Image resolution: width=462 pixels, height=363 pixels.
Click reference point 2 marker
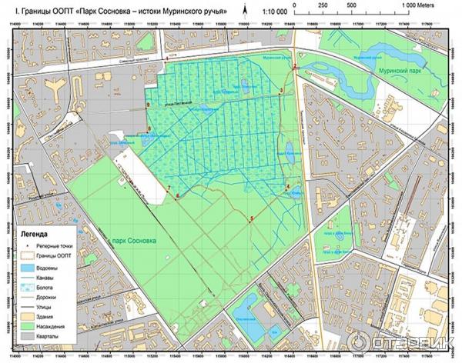(x=294, y=68)
